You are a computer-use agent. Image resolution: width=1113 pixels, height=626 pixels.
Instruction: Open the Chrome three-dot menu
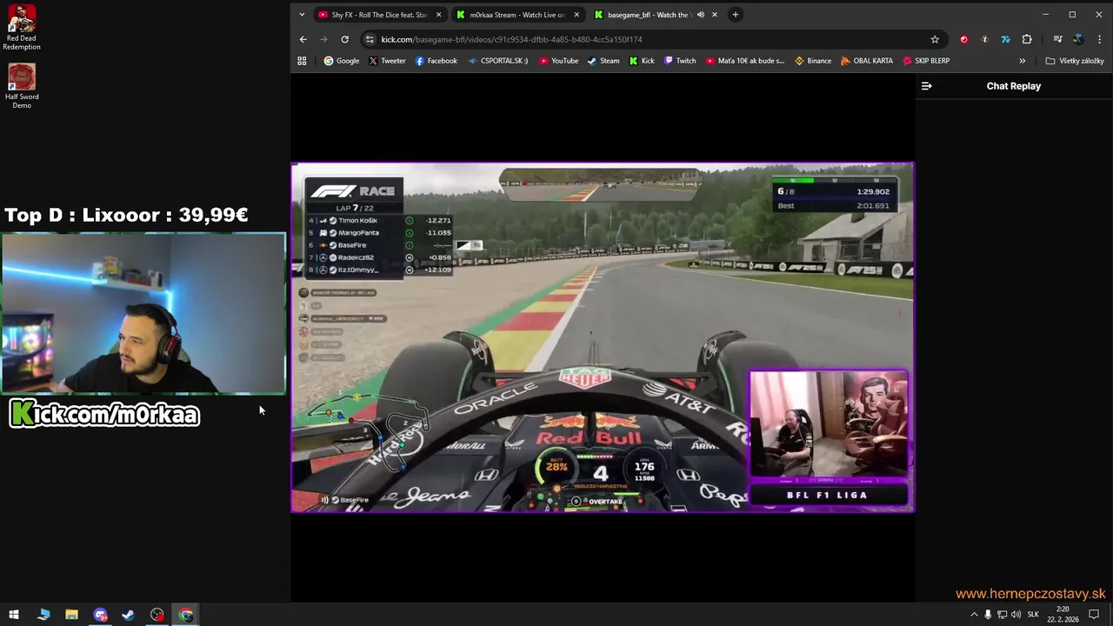(1099, 39)
